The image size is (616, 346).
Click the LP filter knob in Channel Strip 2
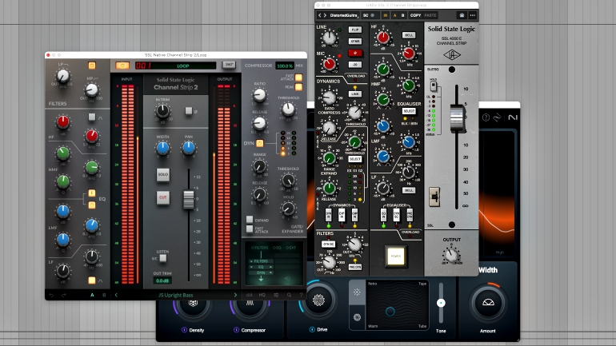63,76
